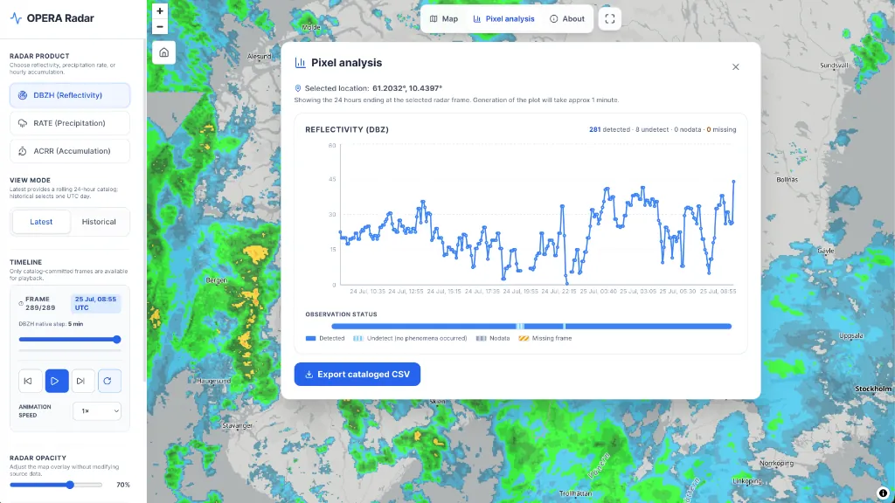This screenshot has width=895, height=503.
Task: Select DBZH (Reflectivity) radar product
Action: (70, 95)
